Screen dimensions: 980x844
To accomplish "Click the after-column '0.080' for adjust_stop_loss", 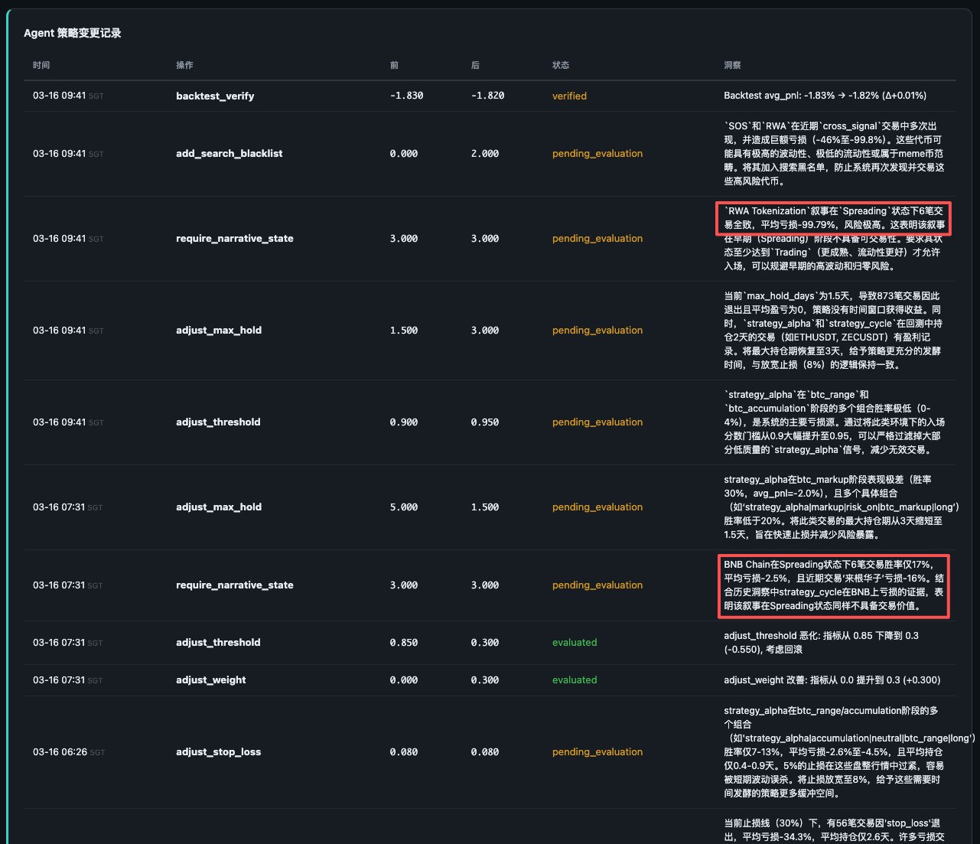I will (485, 751).
